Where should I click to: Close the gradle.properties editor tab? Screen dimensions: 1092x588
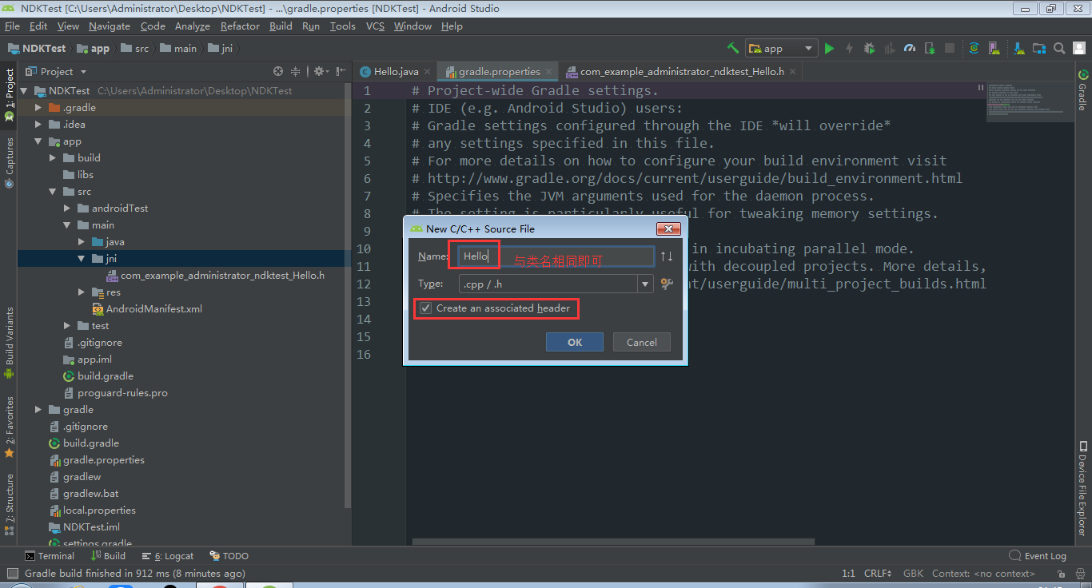(x=550, y=71)
